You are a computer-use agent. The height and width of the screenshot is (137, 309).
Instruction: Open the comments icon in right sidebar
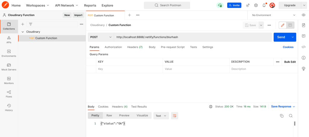pos(304,36)
